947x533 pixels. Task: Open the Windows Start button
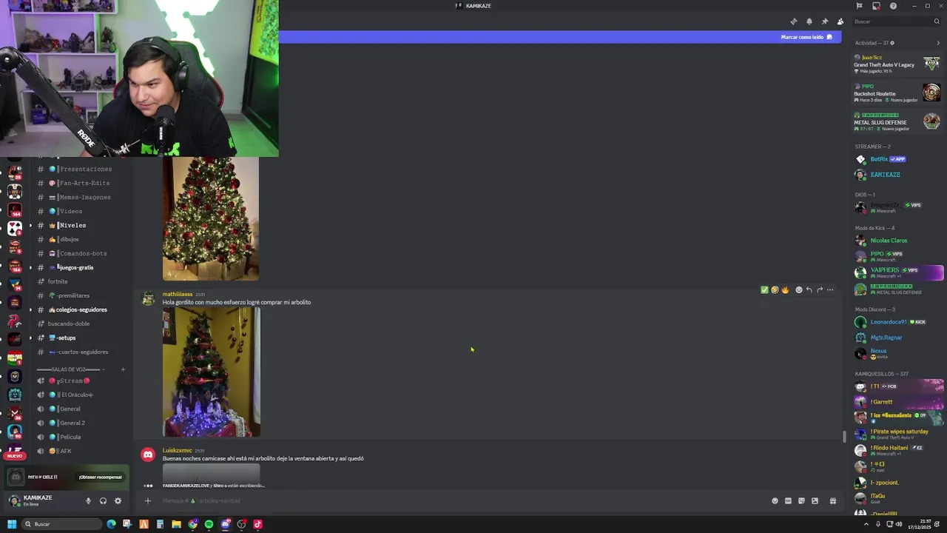(x=12, y=524)
